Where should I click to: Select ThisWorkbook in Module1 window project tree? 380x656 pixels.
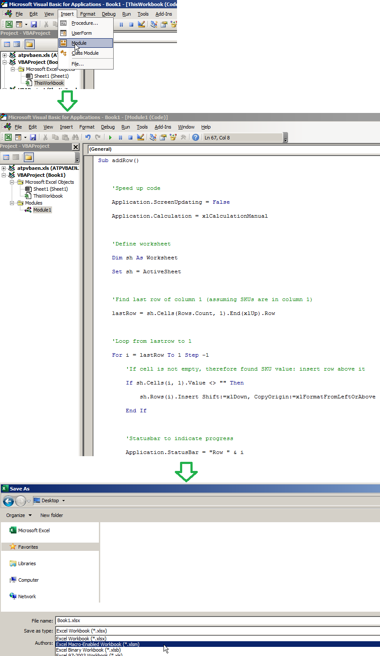pyautogui.click(x=48, y=196)
